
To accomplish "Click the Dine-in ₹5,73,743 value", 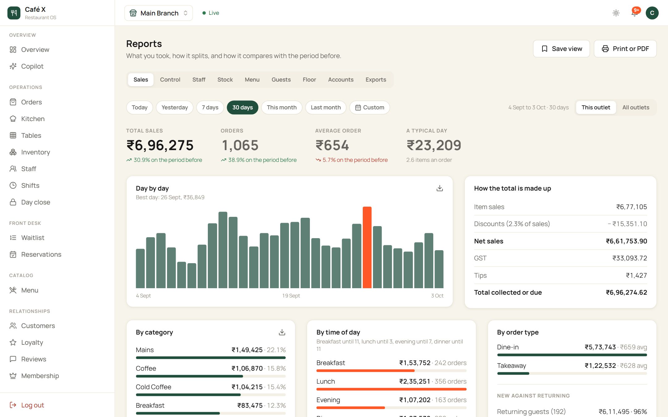I will coord(600,347).
